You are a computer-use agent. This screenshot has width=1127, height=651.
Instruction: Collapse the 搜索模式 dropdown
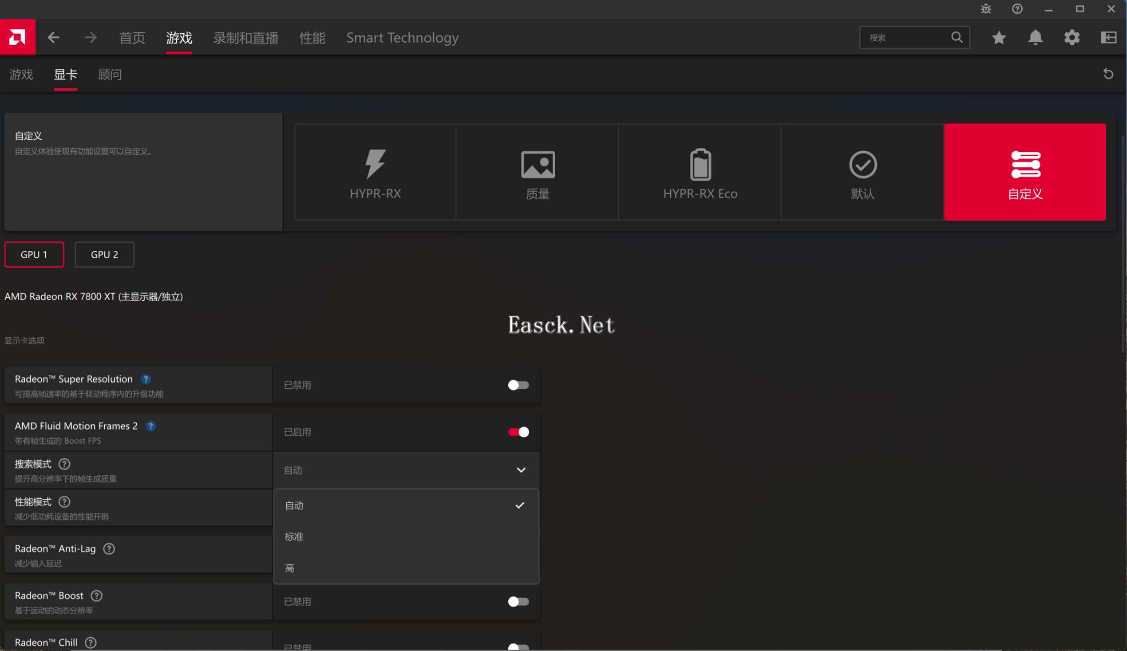(x=406, y=470)
